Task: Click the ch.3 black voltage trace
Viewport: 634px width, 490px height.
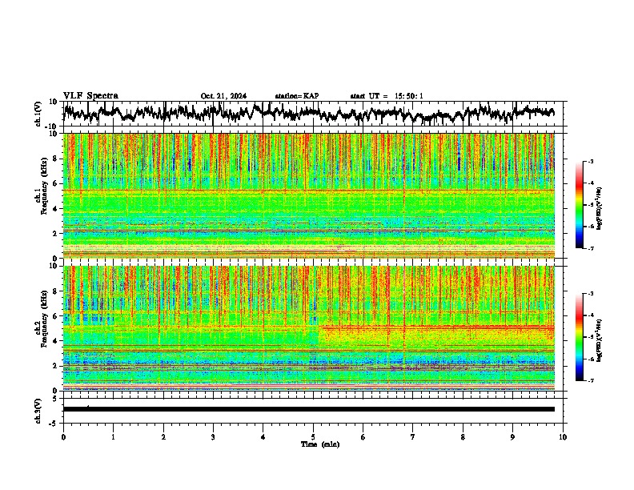Action: 309,409
